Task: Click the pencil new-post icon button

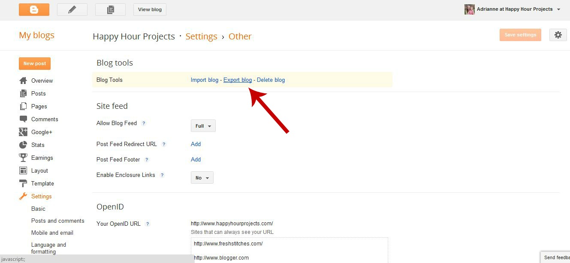Action: pyautogui.click(x=72, y=9)
